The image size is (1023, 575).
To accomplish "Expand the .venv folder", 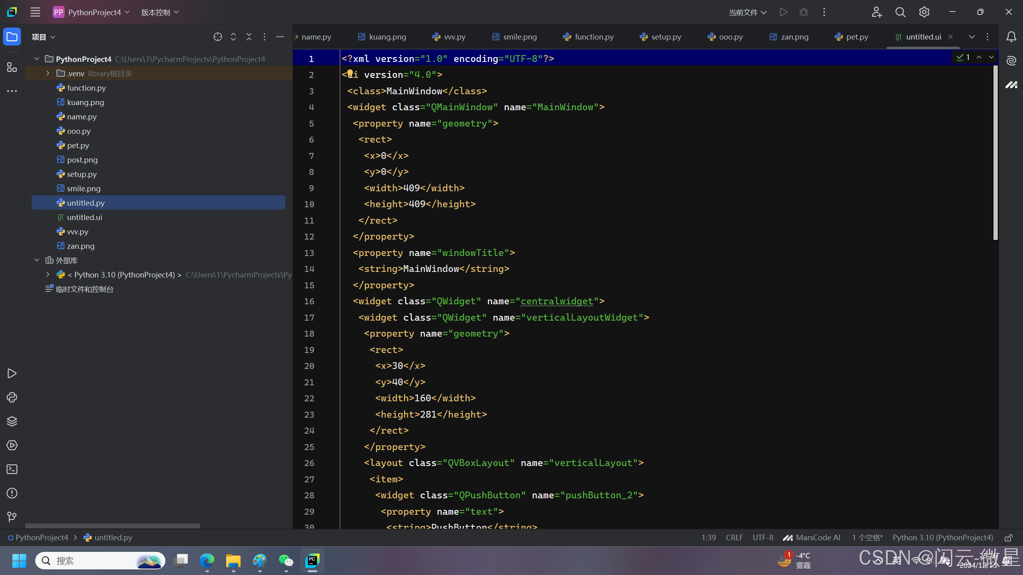I will click(x=48, y=73).
